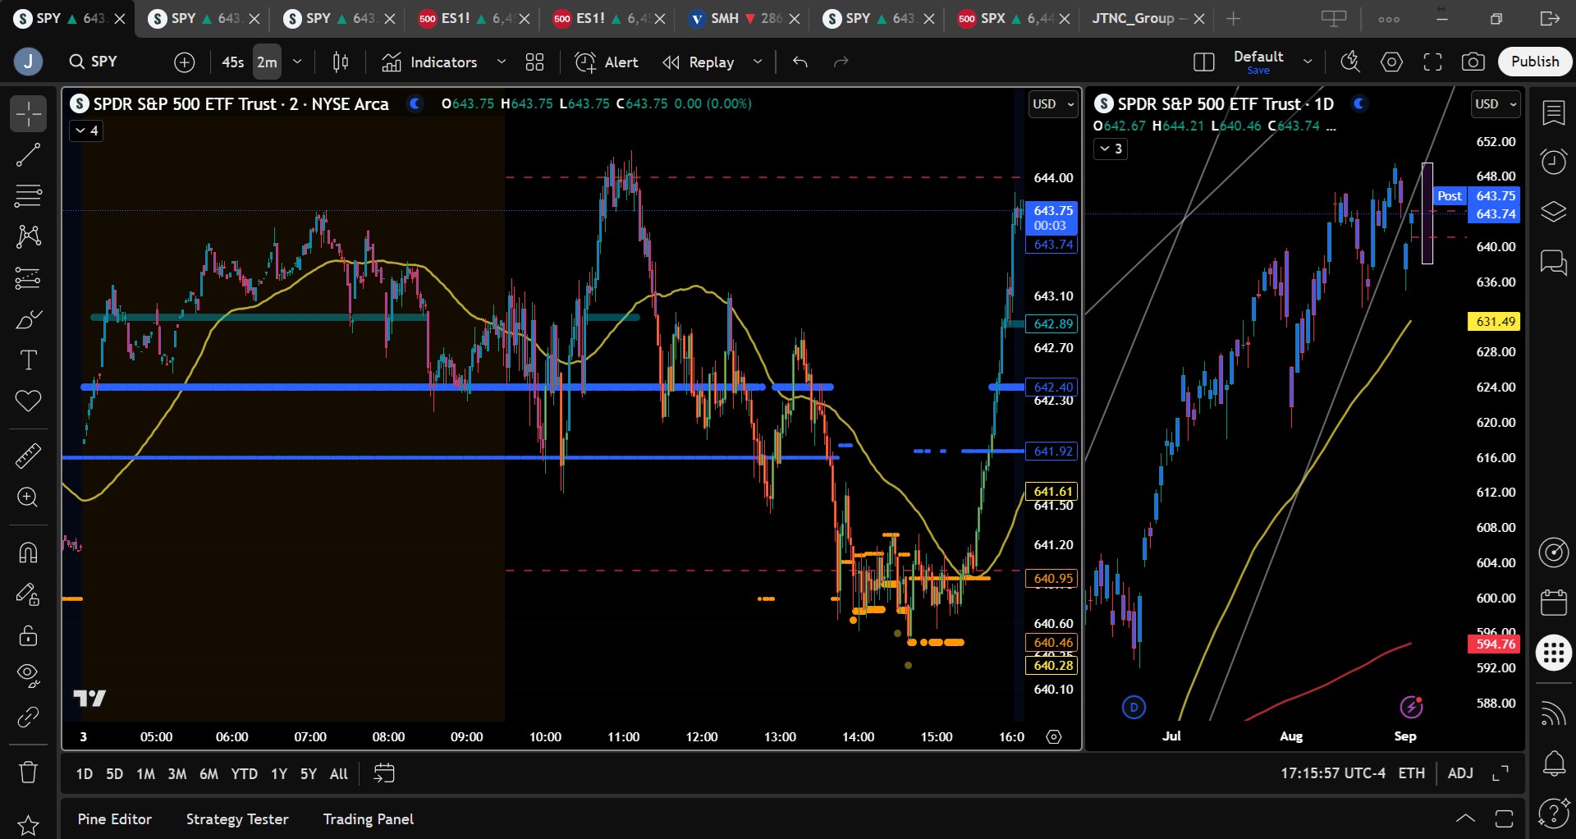Hide all drawings with the eye icon
This screenshot has width=1576, height=839.
click(x=28, y=676)
